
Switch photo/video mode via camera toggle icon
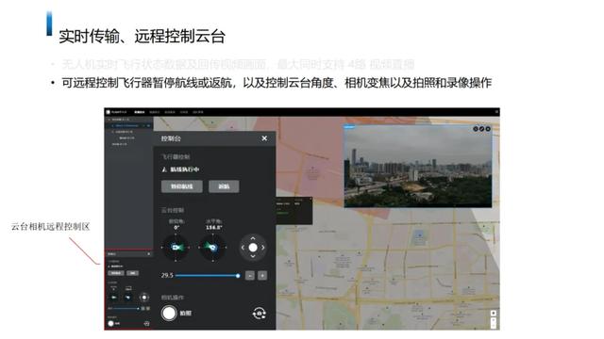coord(259,314)
